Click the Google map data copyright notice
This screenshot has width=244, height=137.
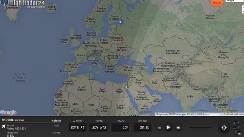click(x=175, y=114)
